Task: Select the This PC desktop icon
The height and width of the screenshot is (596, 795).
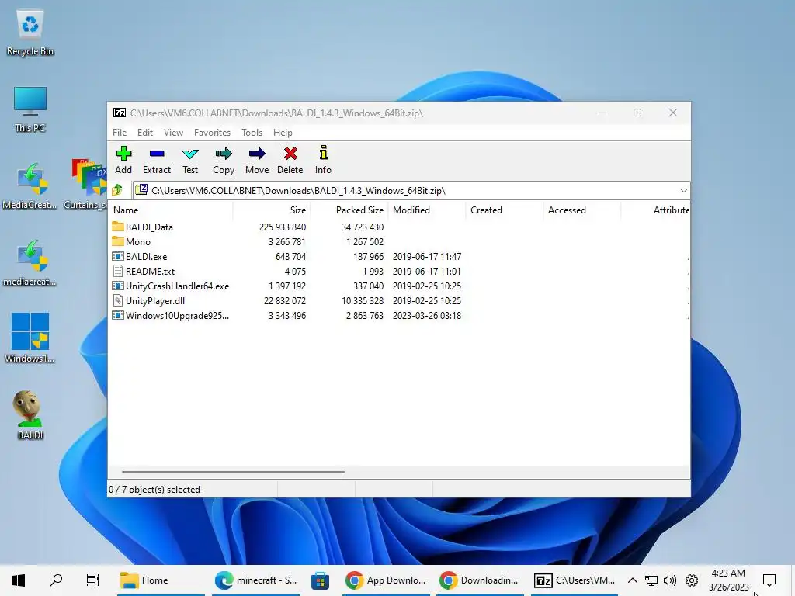Action: pos(30,109)
